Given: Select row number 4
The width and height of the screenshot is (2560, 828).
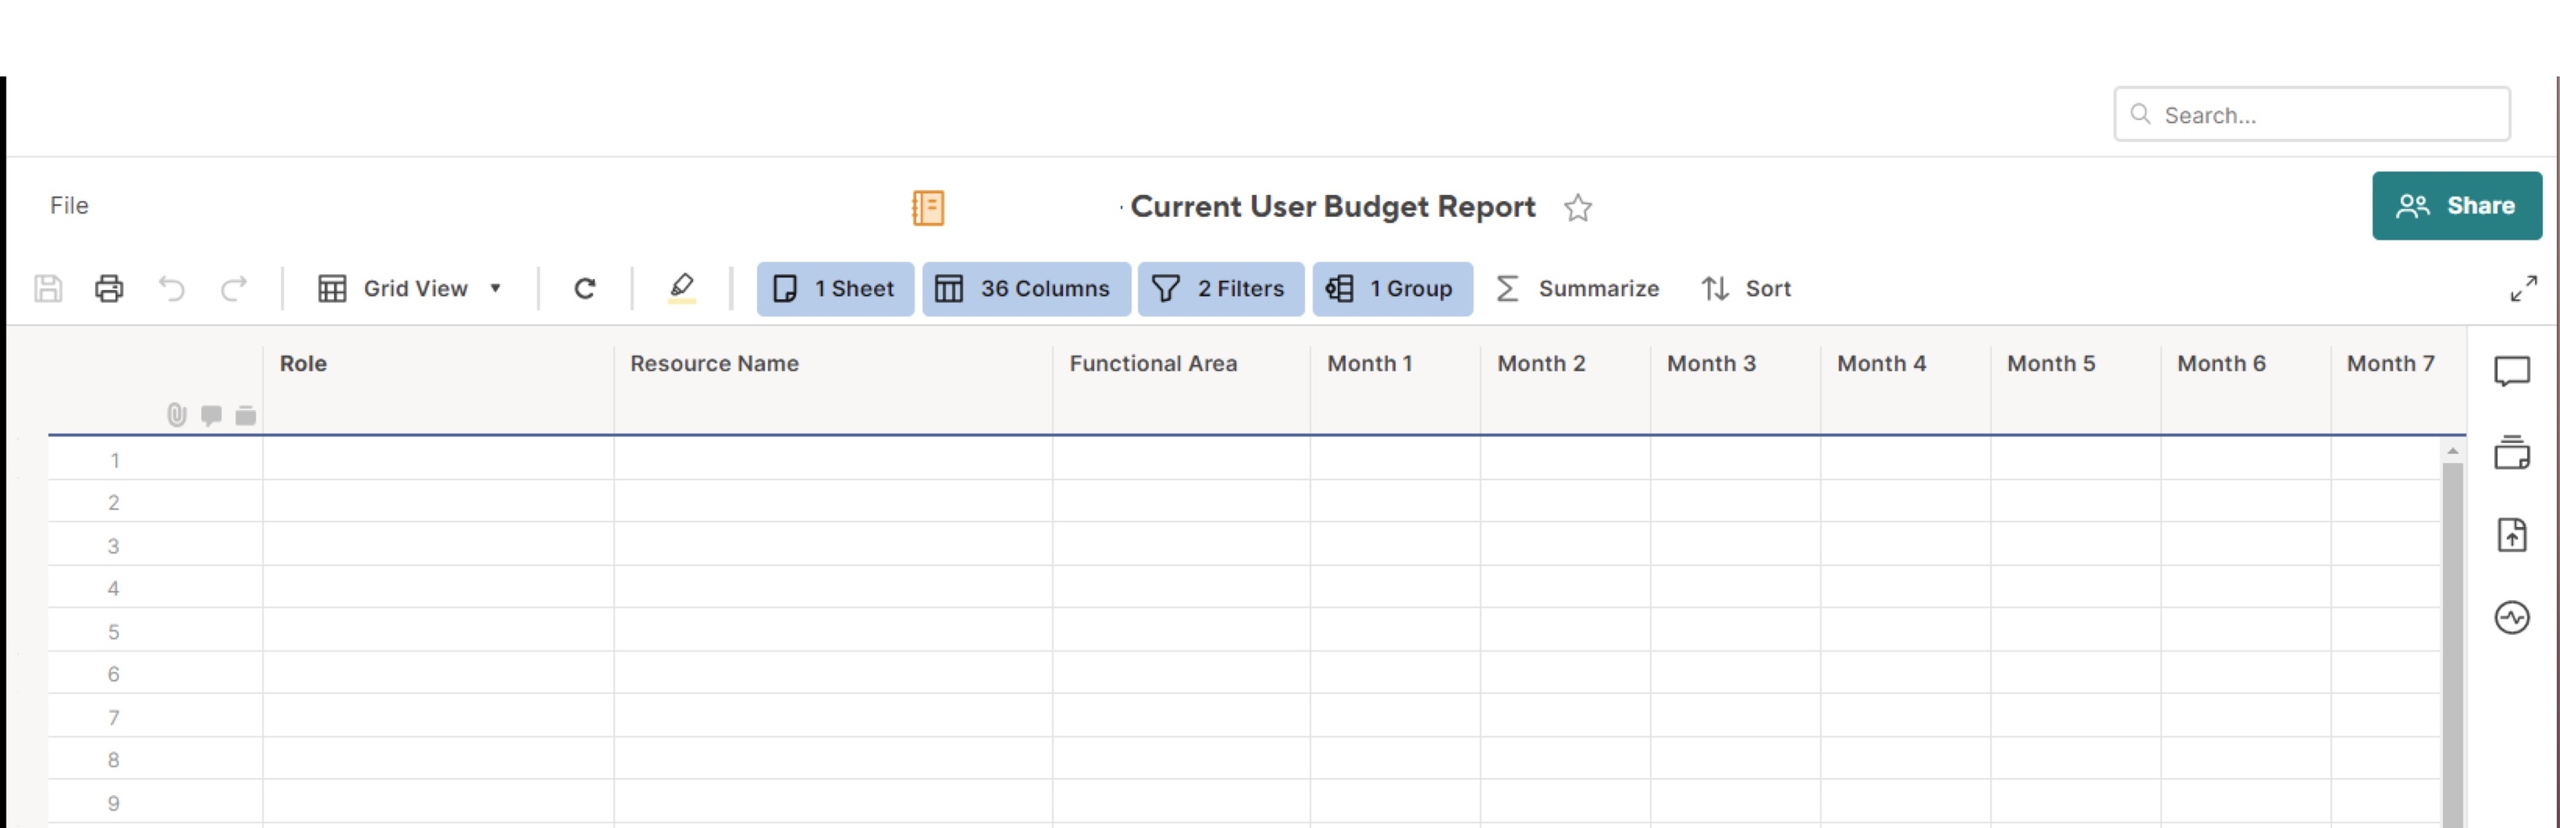Looking at the screenshot, I should 114,588.
